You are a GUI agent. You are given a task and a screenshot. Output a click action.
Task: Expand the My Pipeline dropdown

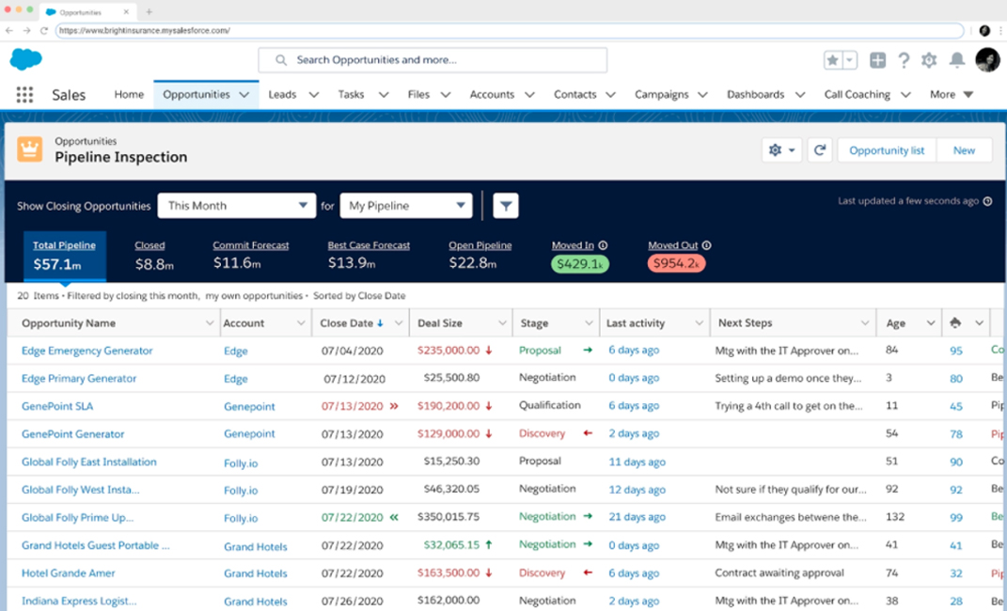(405, 206)
